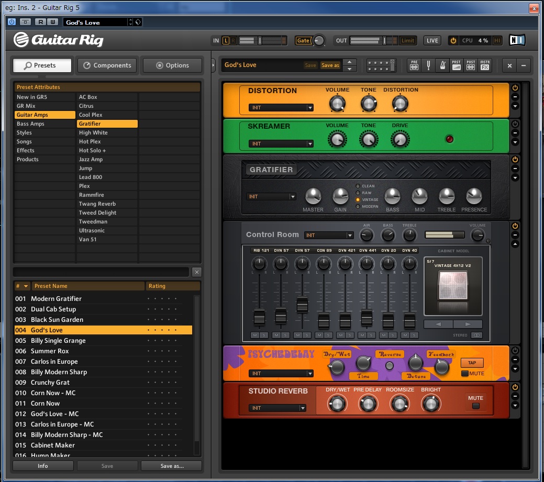
Task: Show the POST tapedeck icon
Action: 471,65
